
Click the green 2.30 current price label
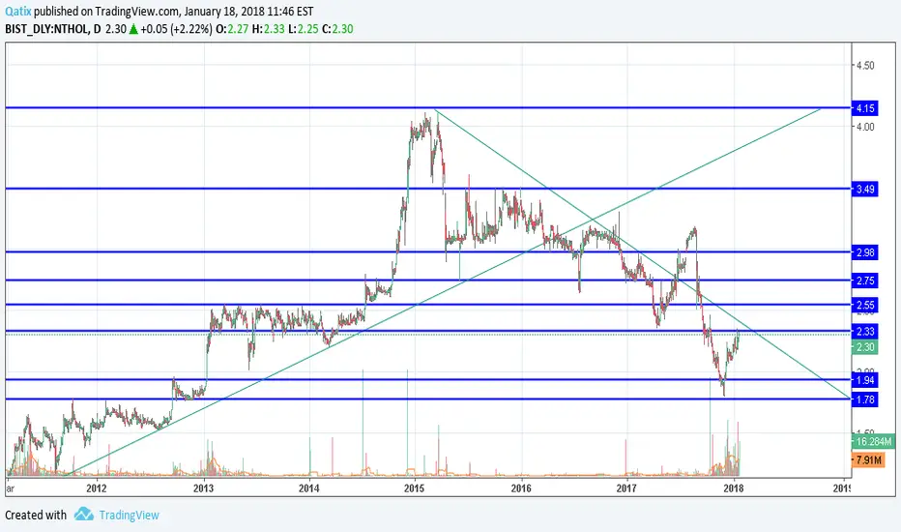click(x=865, y=347)
